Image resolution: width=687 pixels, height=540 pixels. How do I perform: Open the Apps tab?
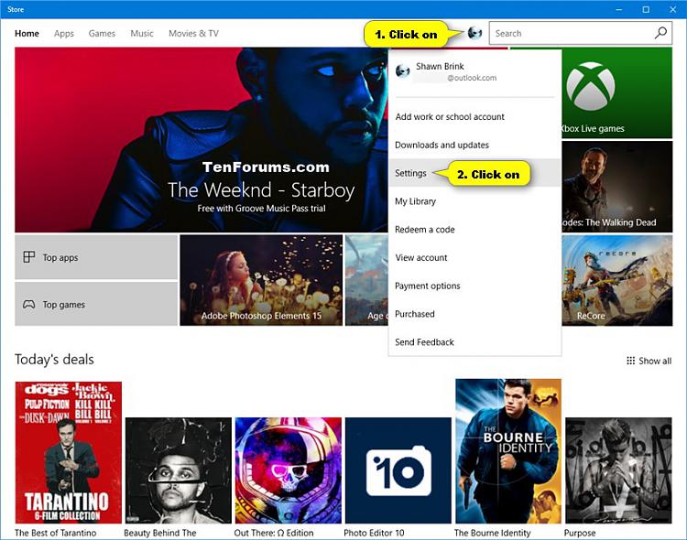point(64,33)
